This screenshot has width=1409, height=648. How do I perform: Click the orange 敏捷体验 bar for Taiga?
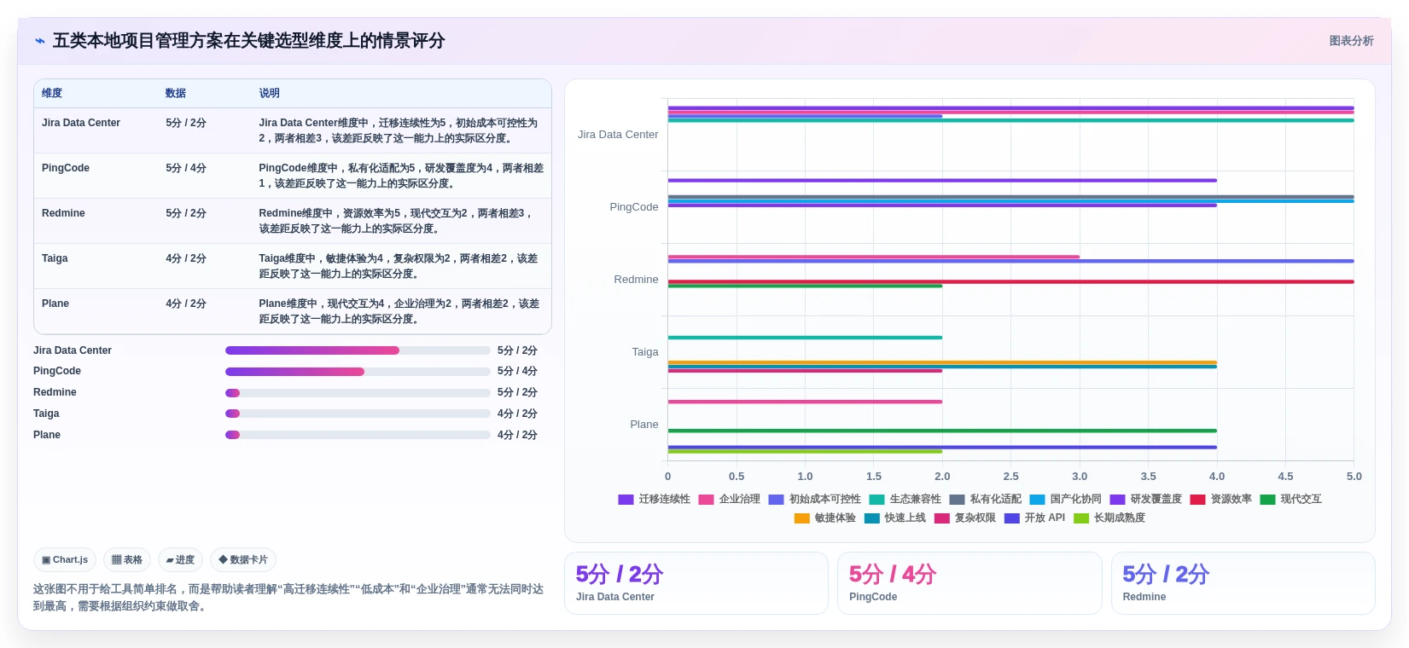pyautogui.click(x=942, y=362)
